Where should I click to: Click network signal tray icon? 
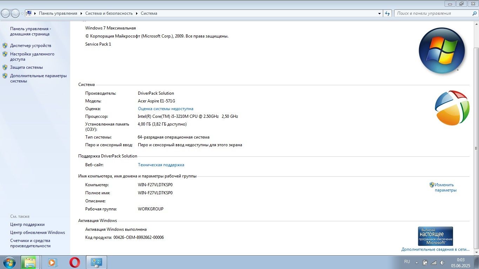tap(434, 262)
